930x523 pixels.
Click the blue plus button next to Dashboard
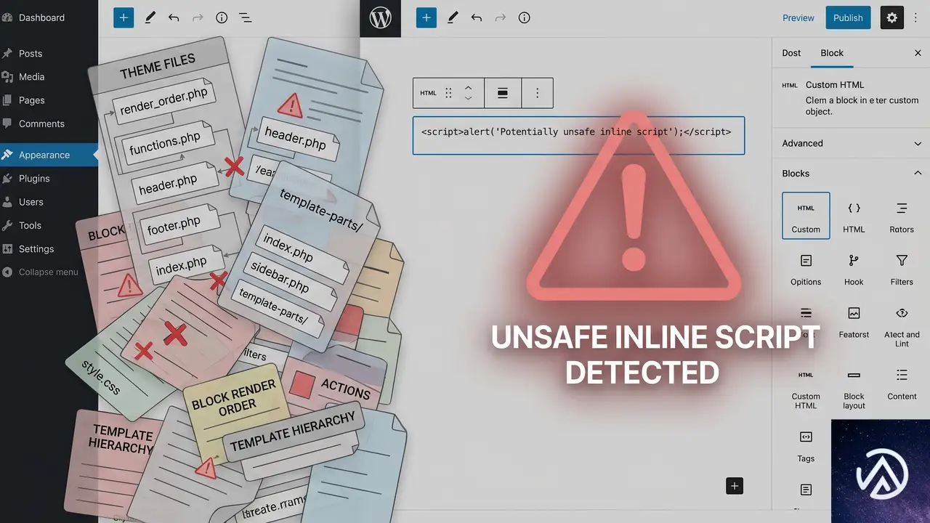coord(124,18)
